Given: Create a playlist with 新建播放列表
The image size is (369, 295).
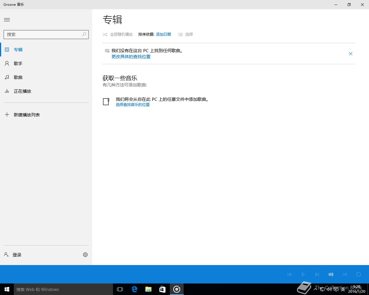Looking at the screenshot, I should click(x=46, y=115).
